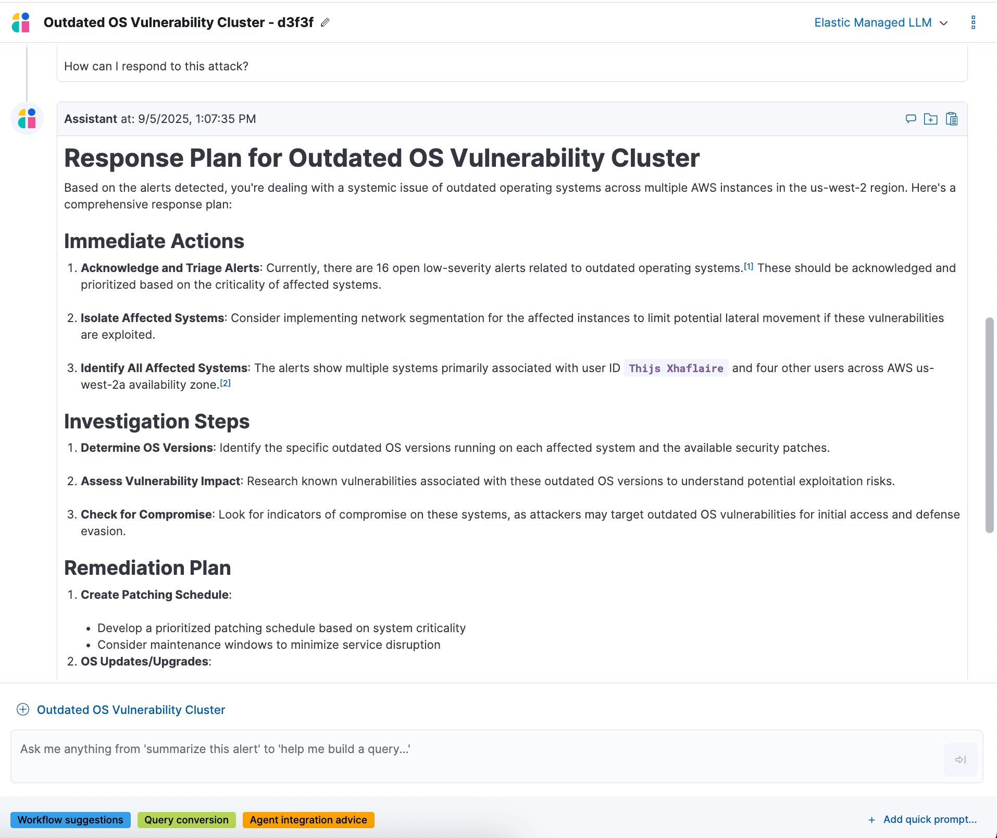Click the plus icon next to Add quick prompt
Image resolution: width=997 pixels, height=838 pixels.
click(x=872, y=819)
